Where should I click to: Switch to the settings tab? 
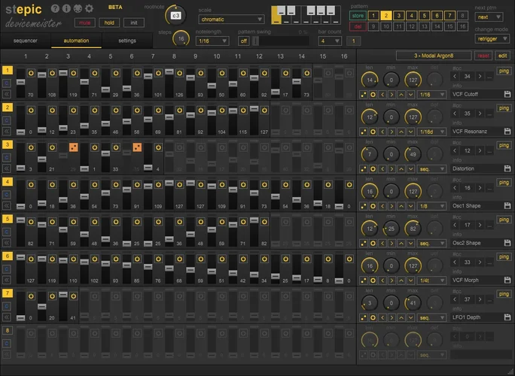coord(127,41)
